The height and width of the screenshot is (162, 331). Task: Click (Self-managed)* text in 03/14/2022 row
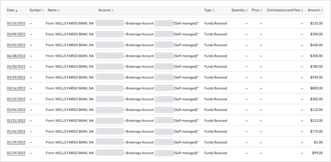[x=186, y=88]
